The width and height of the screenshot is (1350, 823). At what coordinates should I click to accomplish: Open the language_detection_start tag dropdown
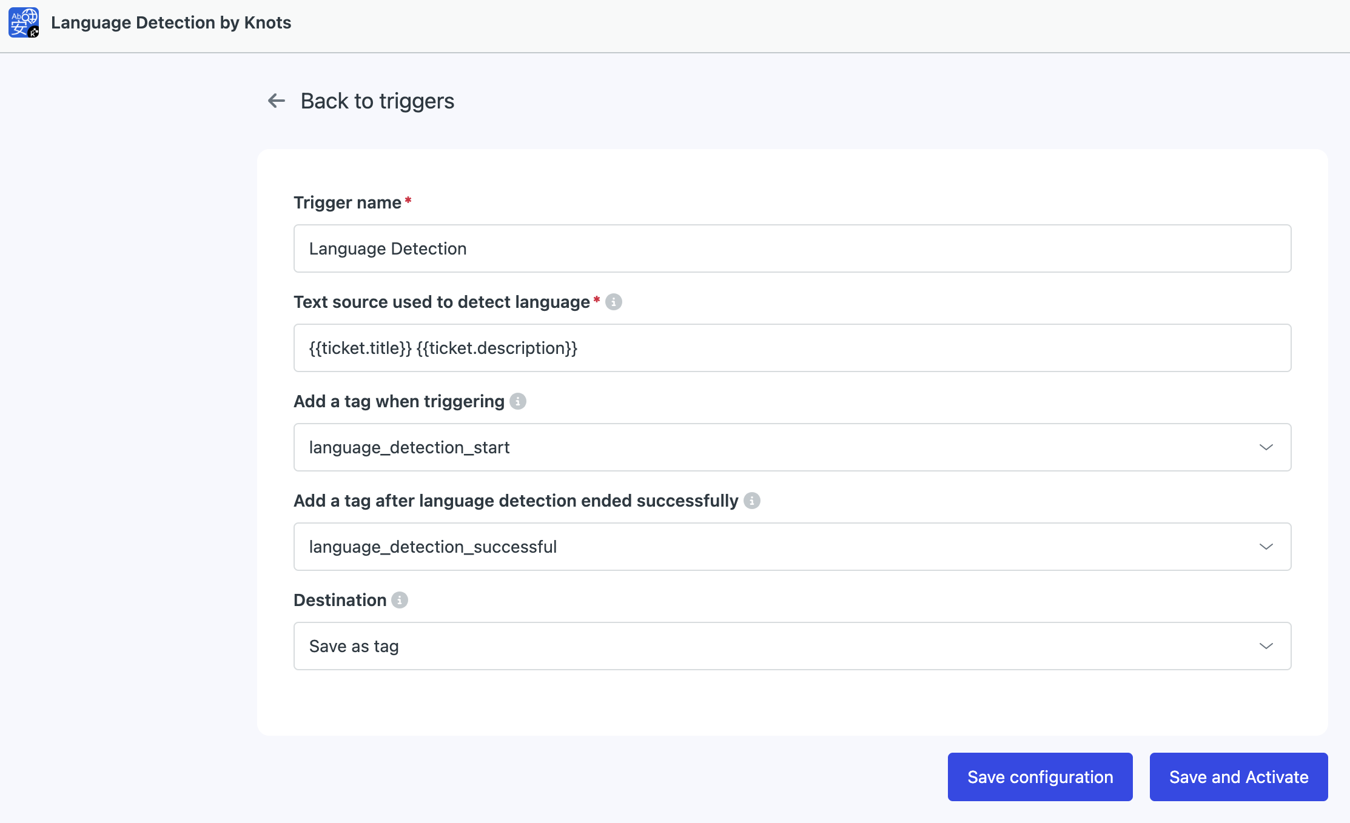(x=792, y=447)
